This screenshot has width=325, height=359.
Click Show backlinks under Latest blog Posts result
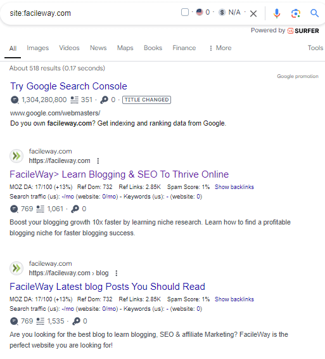coord(234,299)
